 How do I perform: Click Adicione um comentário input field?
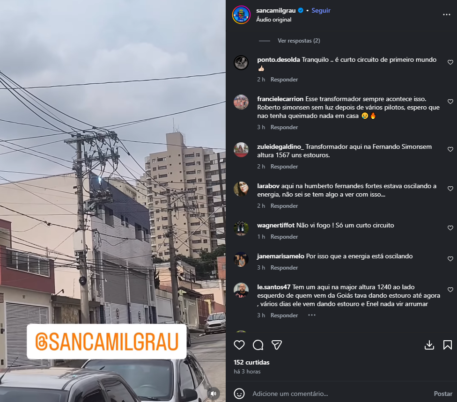340,394
